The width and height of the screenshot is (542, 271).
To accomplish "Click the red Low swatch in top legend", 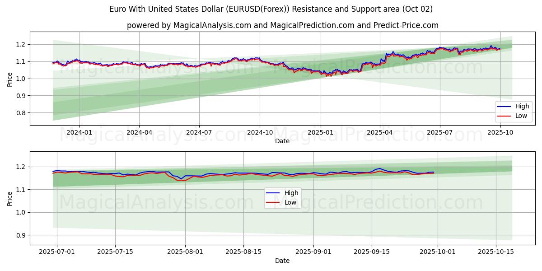I will click(505, 116).
